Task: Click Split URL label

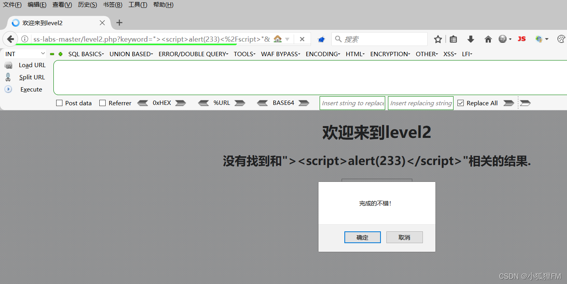Action: [32, 77]
